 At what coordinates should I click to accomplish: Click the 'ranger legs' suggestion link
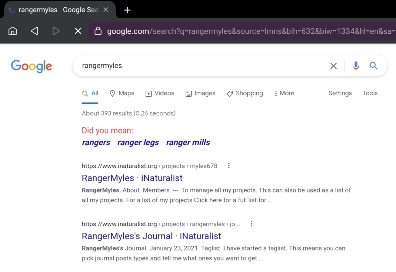[138, 142]
